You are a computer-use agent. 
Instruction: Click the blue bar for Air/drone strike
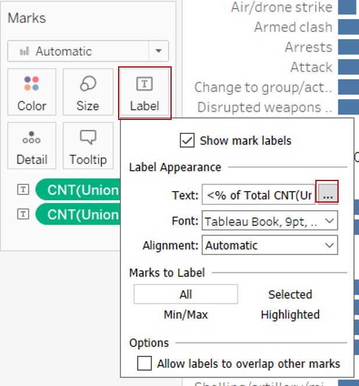pos(347,8)
